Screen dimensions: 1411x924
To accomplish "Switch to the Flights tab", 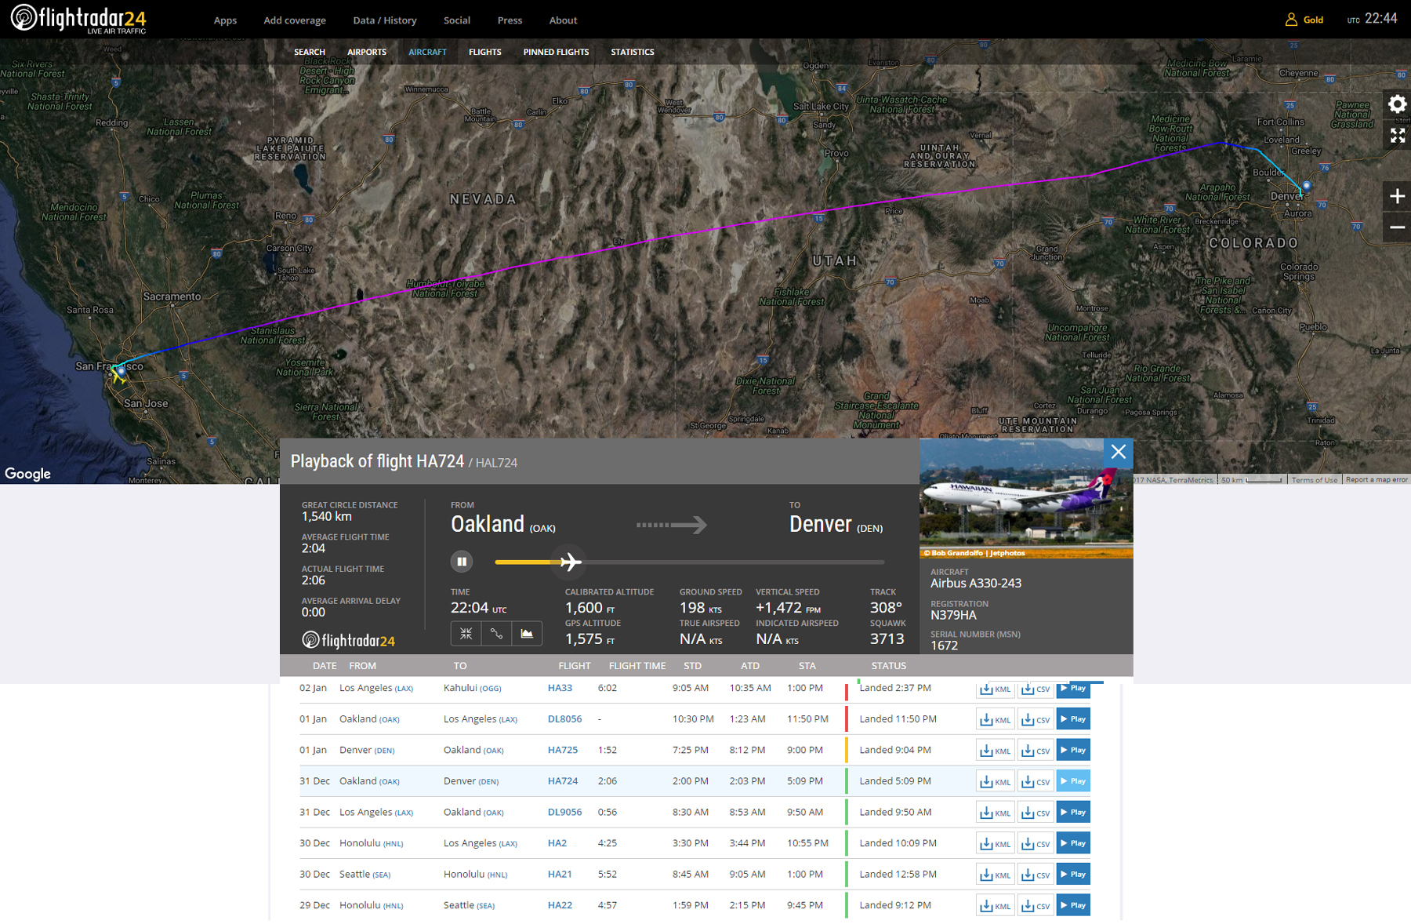I will coord(485,52).
